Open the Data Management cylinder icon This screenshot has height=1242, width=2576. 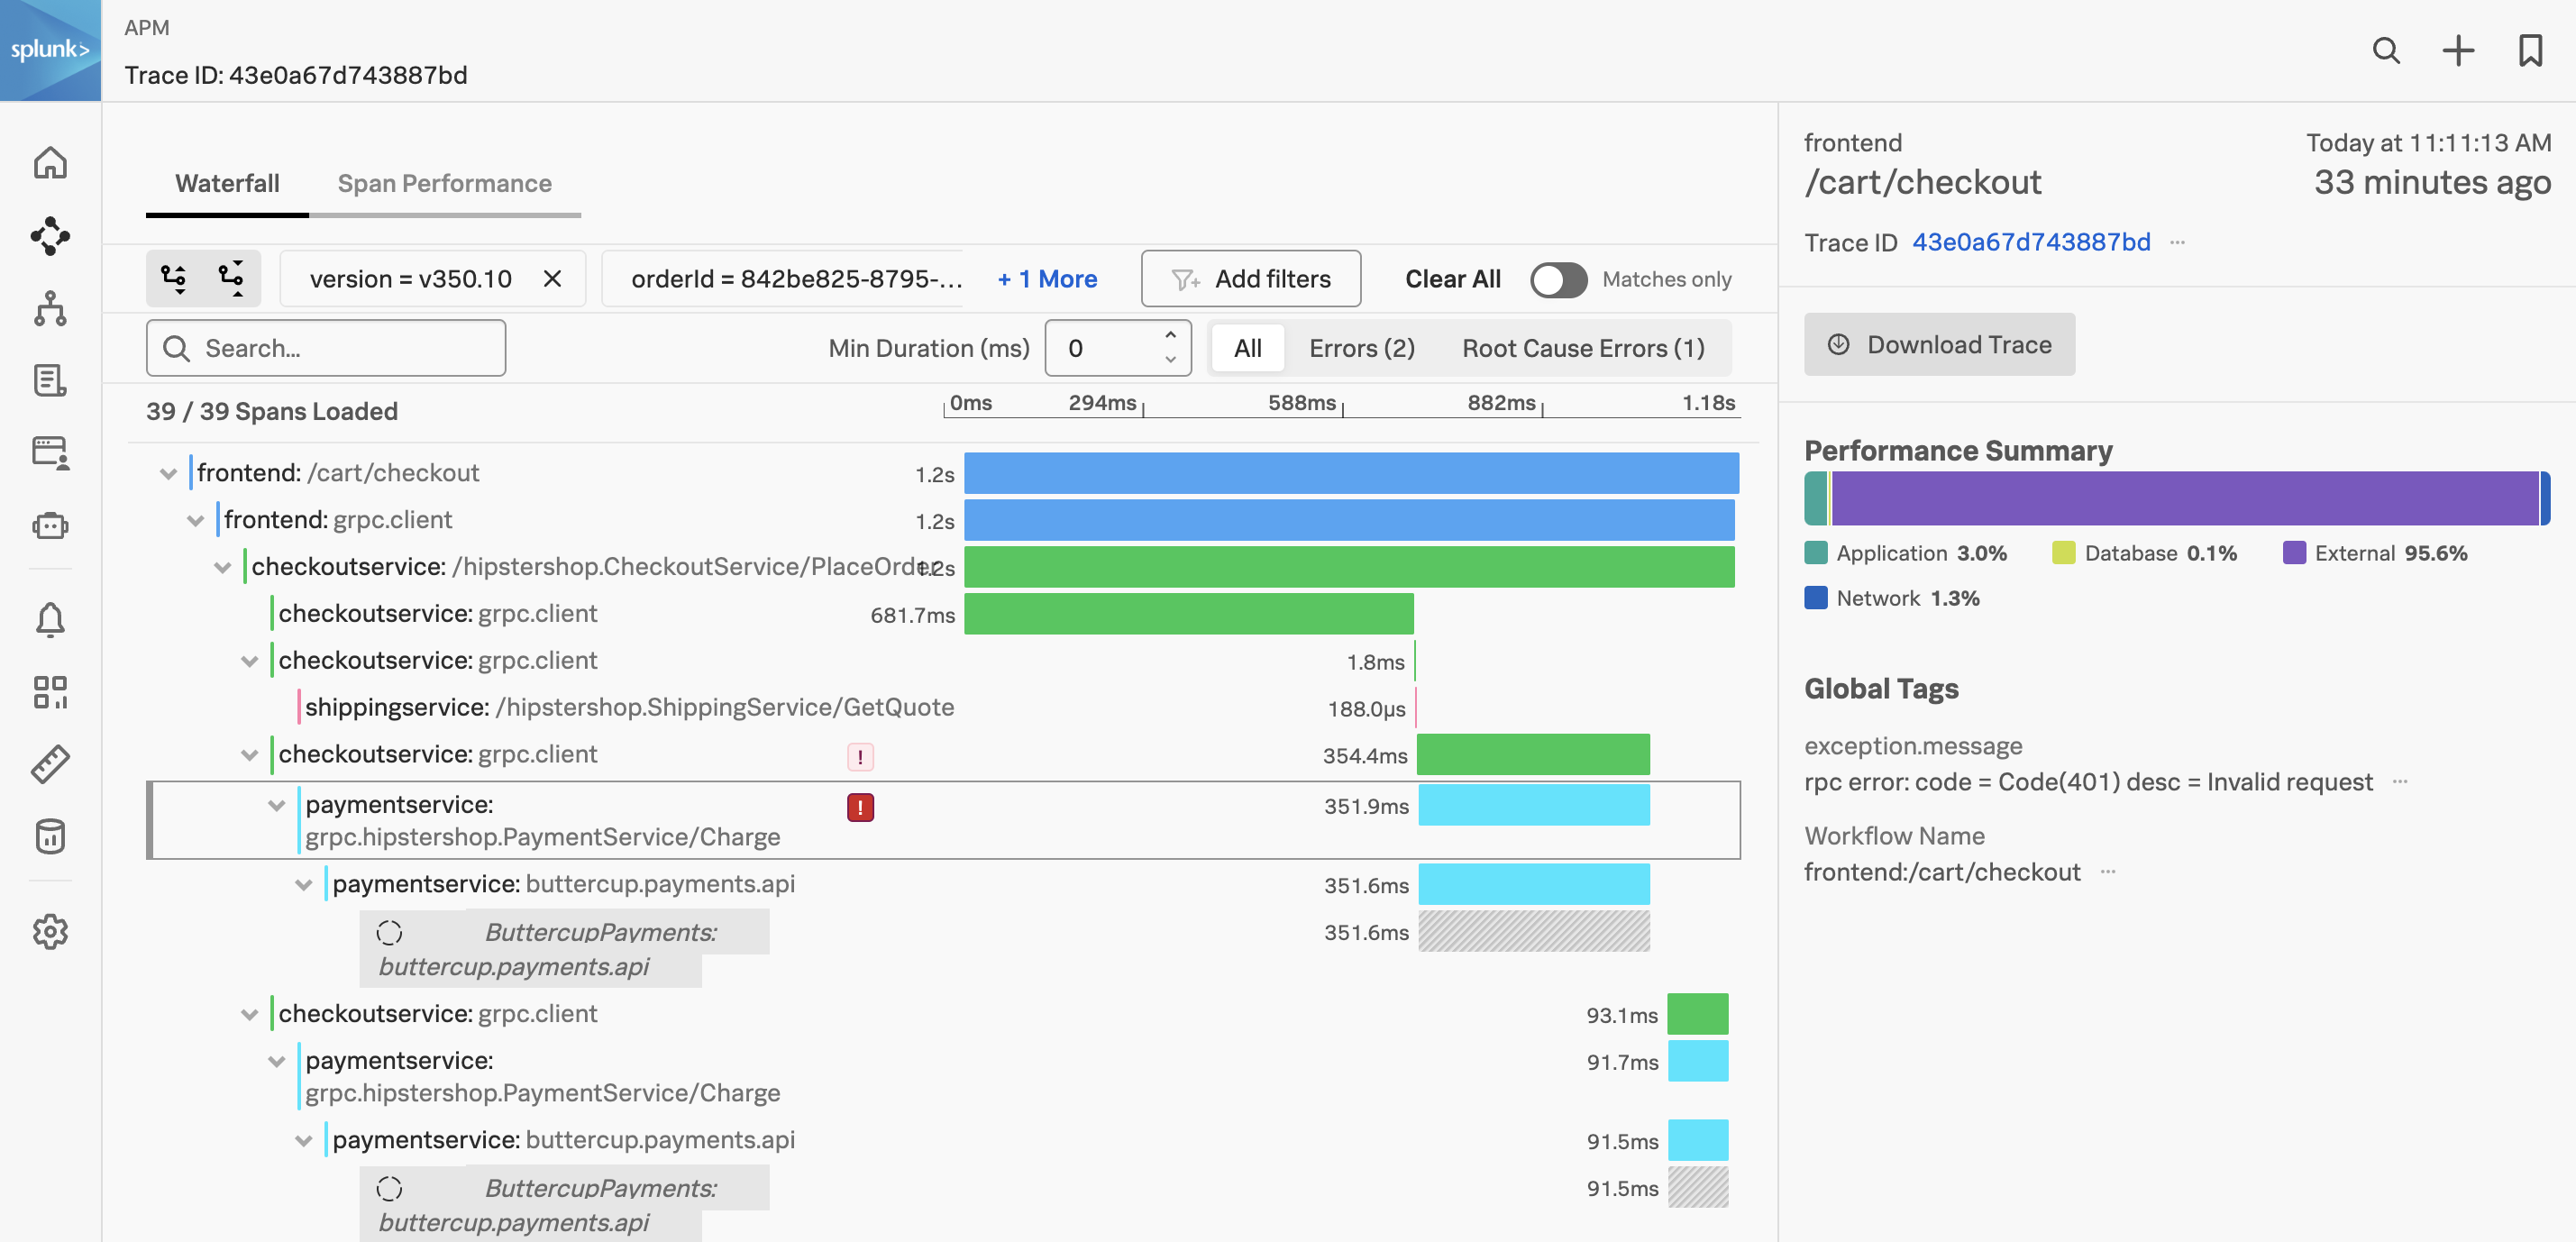click(50, 836)
